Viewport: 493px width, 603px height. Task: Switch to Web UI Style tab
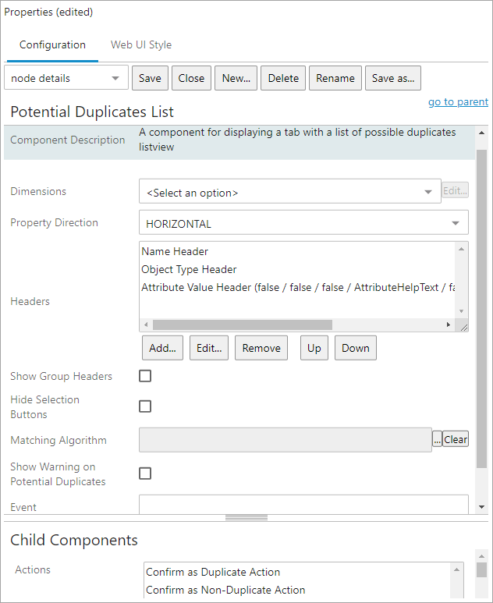(x=141, y=45)
